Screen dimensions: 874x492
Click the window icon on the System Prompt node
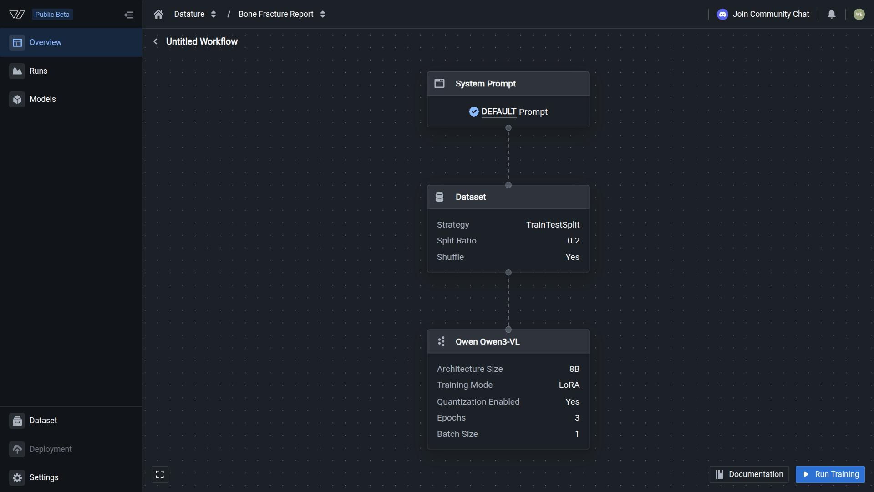click(x=440, y=83)
